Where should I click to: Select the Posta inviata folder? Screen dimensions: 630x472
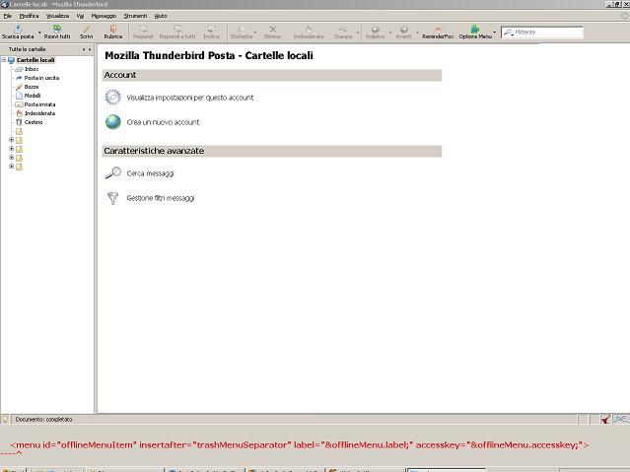39,104
